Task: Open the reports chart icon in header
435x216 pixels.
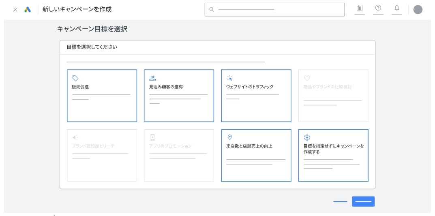Action: (x=360, y=8)
